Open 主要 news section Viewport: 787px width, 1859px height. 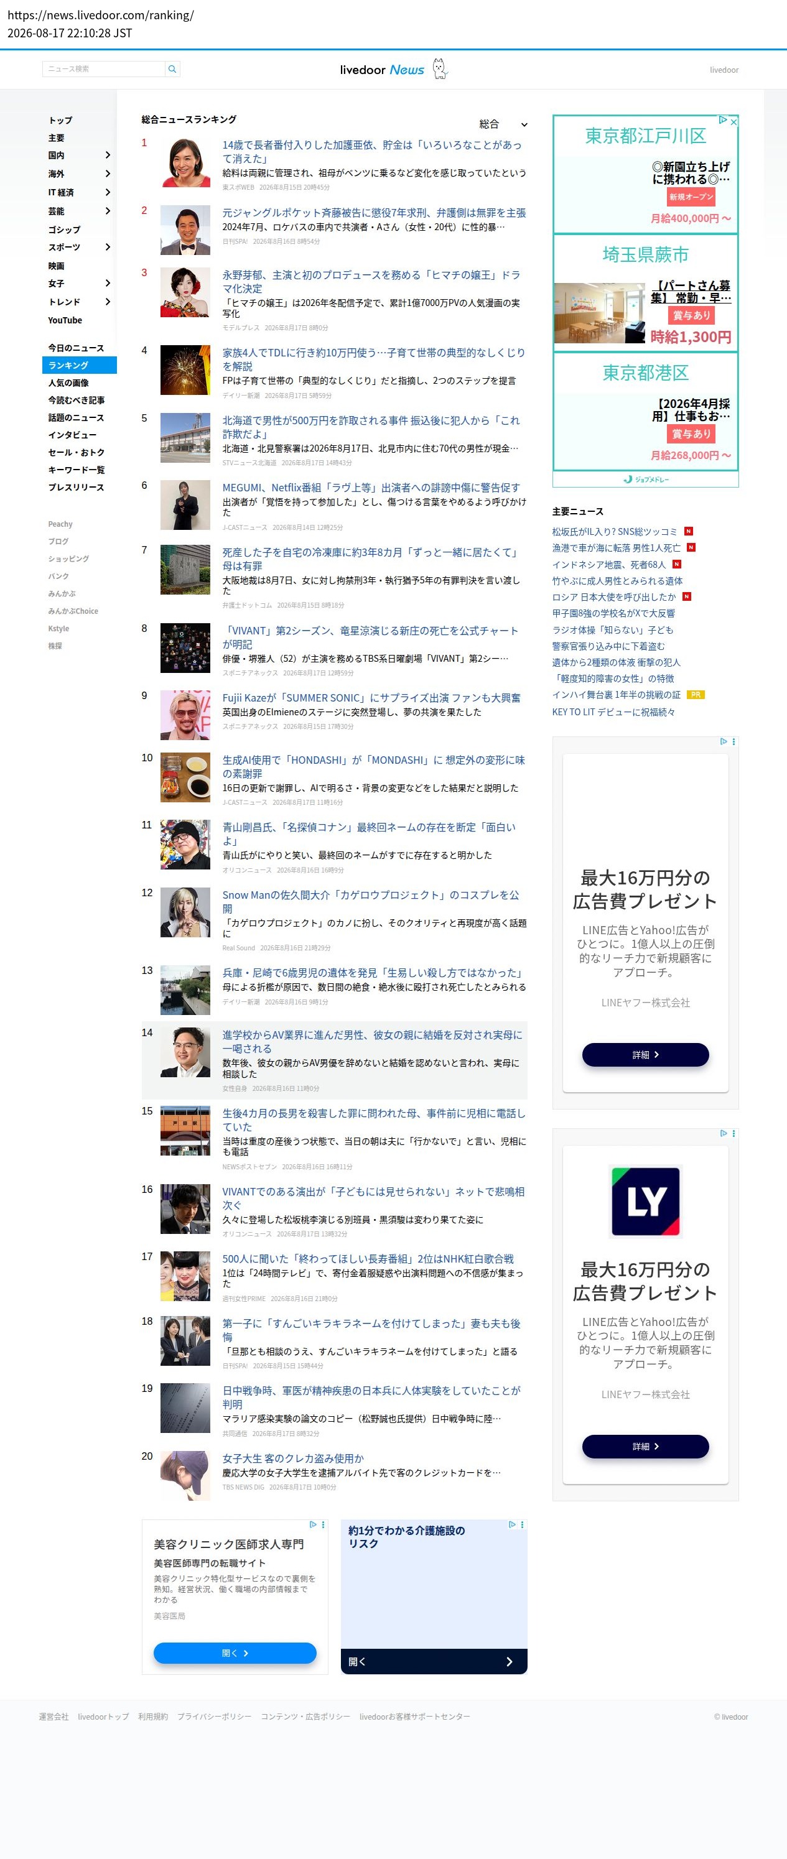coord(57,138)
